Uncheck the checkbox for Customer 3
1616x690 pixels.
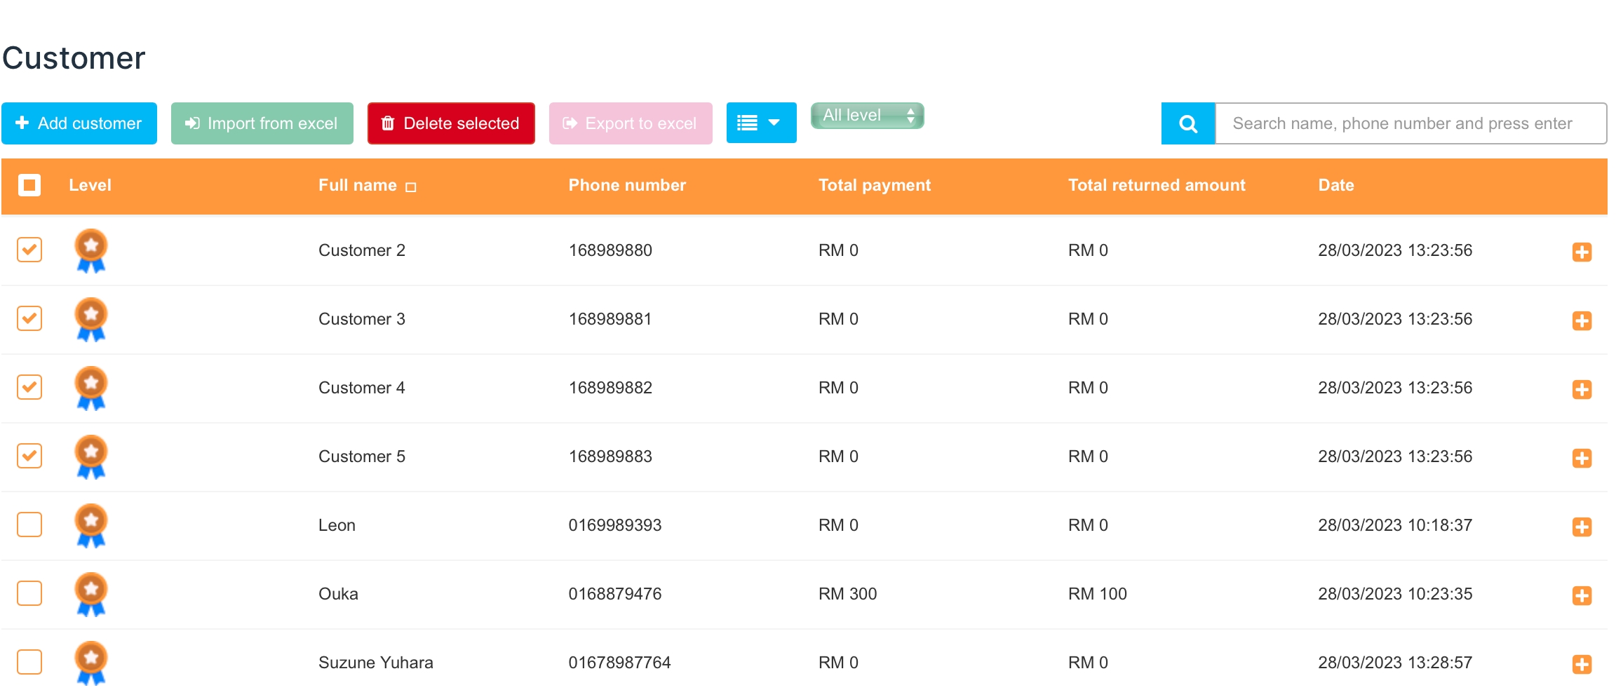(29, 318)
